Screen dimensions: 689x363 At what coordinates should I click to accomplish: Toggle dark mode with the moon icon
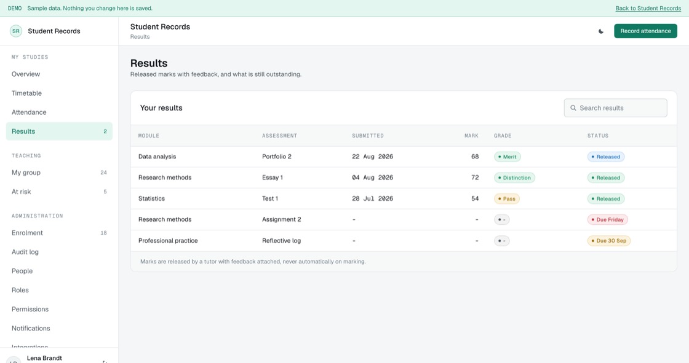(600, 31)
